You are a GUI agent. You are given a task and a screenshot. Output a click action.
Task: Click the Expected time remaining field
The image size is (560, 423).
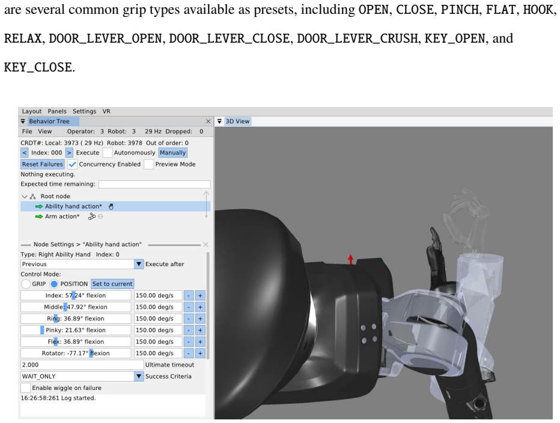point(154,184)
